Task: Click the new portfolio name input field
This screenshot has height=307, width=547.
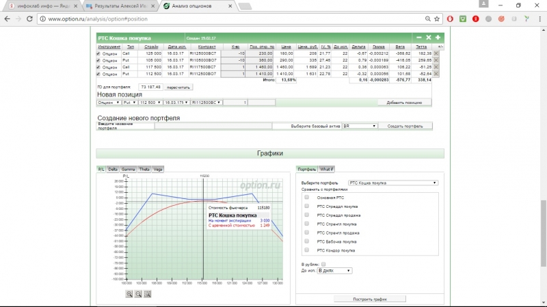Action: (x=213, y=126)
